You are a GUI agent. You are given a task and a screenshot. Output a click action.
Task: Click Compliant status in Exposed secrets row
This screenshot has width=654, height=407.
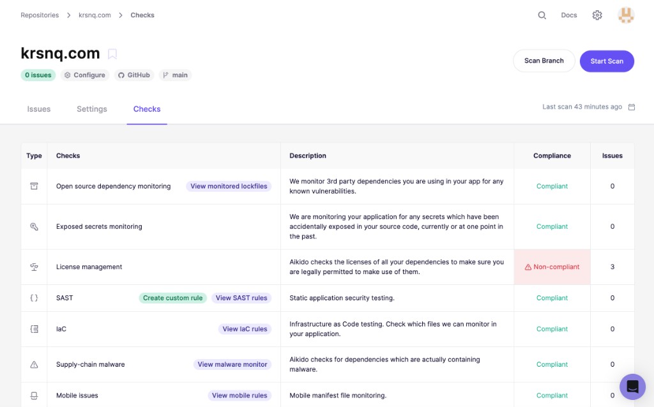coord(552,227)
